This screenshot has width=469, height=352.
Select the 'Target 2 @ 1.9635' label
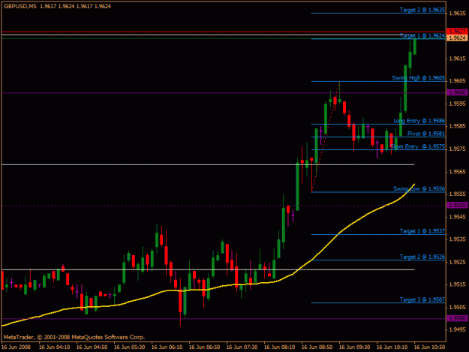pyautogui.click(x=422, y=10)
